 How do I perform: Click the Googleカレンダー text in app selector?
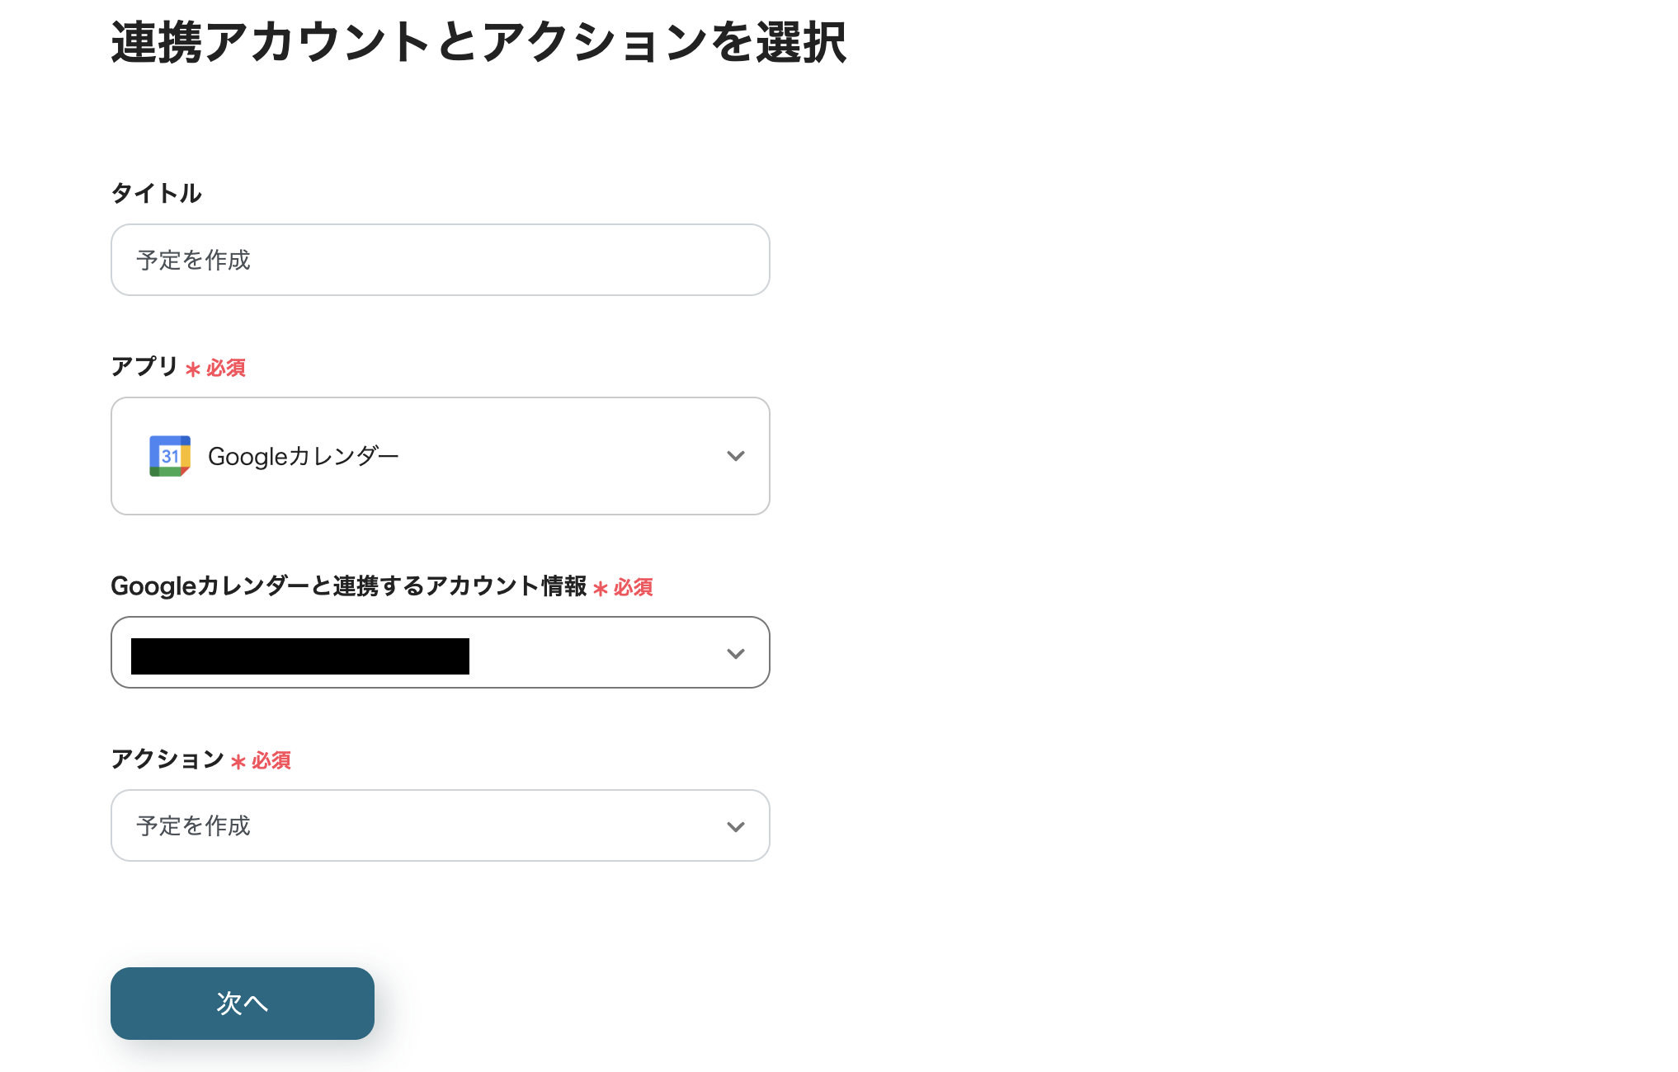click(x=303, y=456)
